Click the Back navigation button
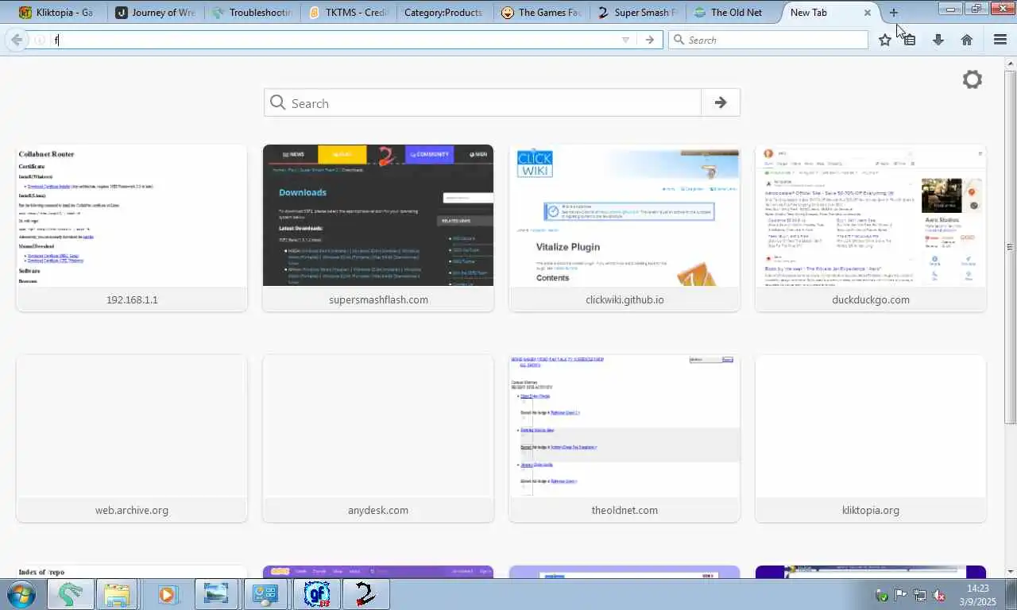The image size is (1017, 610). (17, 40)
